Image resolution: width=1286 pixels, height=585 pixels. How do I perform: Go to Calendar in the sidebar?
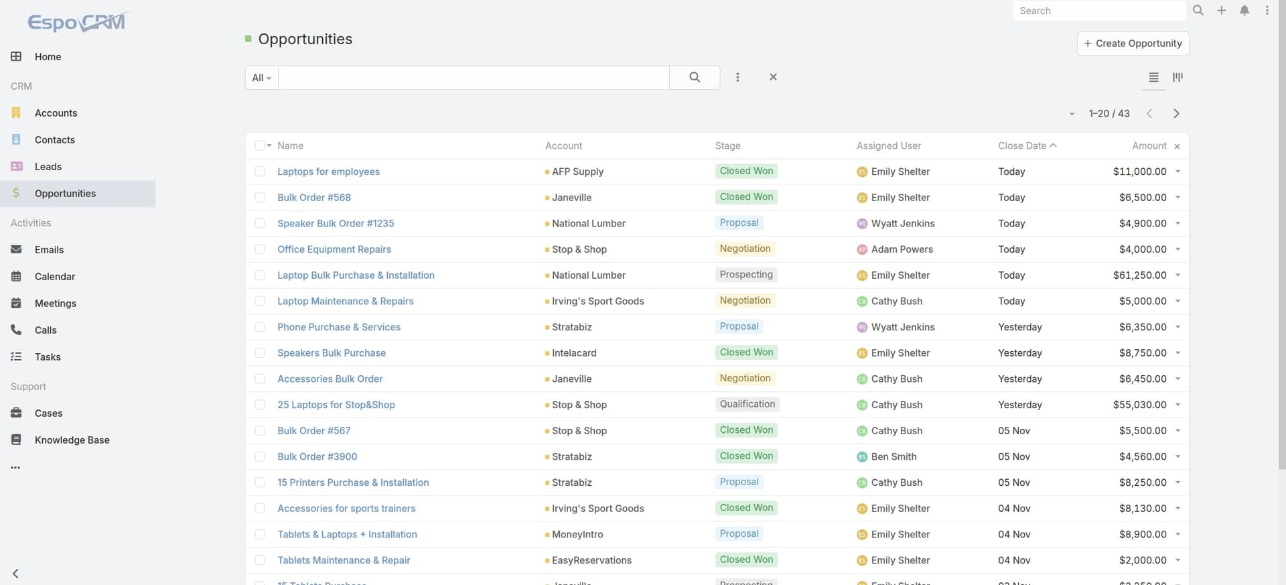pos(55,276)
